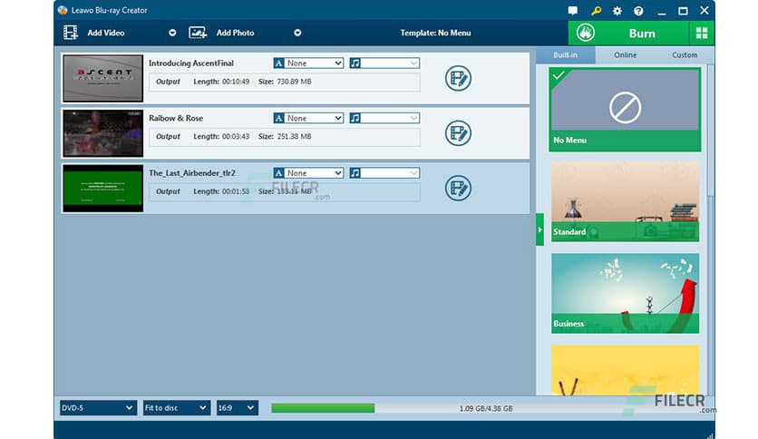Open the 16:9 aspect ratio dropdown
The width and height of the screenshot is (758, 439).
pyautogui.click(x=238, y=408)
